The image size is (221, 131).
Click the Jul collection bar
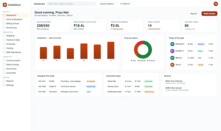coord(111,50)
